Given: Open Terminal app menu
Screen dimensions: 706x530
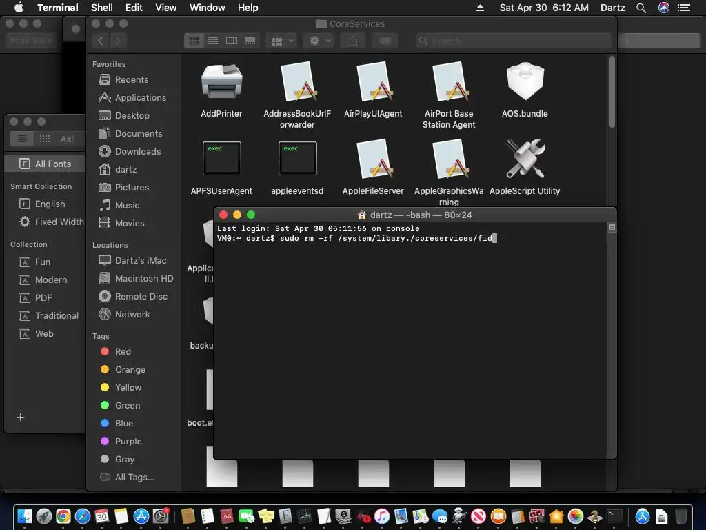Looking at the screenshot, I should (x=58, y=8).
